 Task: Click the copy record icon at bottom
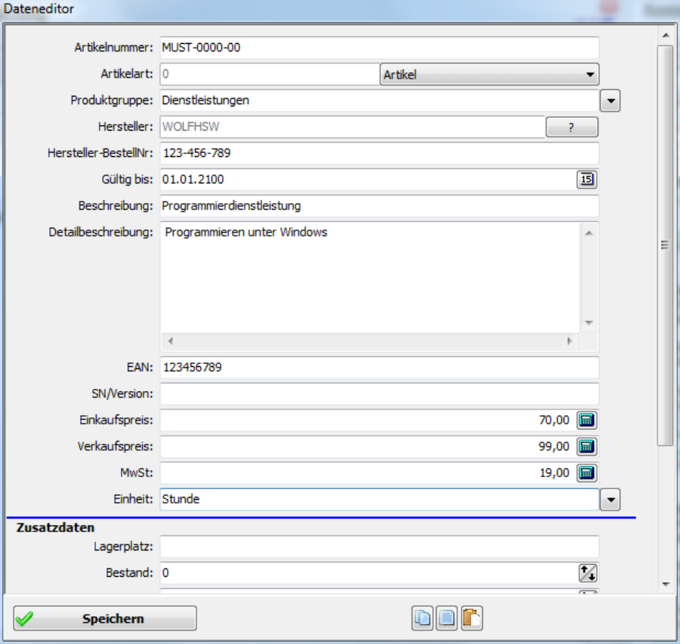coord(422,618)
